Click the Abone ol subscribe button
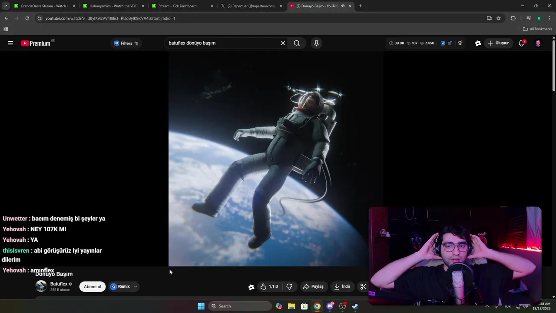This screenshot has height=313, width=556. click(93, 286)
